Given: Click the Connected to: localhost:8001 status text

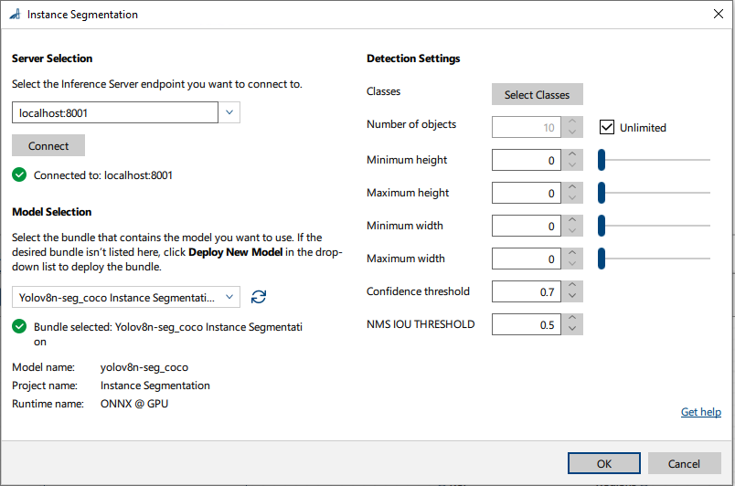Looking at the screenshot, I should pos(103,175).
